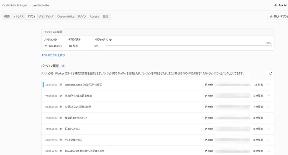The width and height of the screenshot is (288, 155).
Task: Select wrangler.jsonc のビルドエラーを修正 version
Action: (x=83, y=85)
